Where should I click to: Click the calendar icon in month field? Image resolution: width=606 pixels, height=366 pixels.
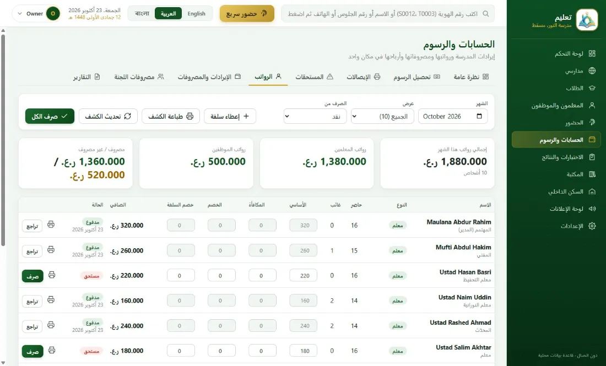point(479,116)
